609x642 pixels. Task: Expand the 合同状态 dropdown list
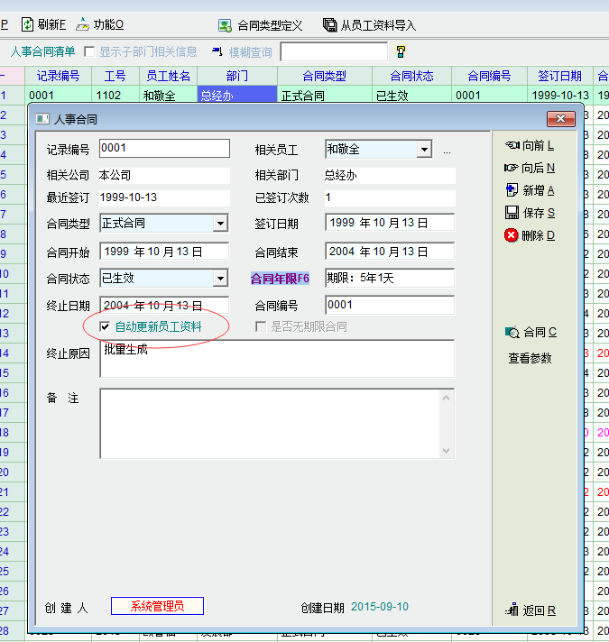[x=220, y=279]
